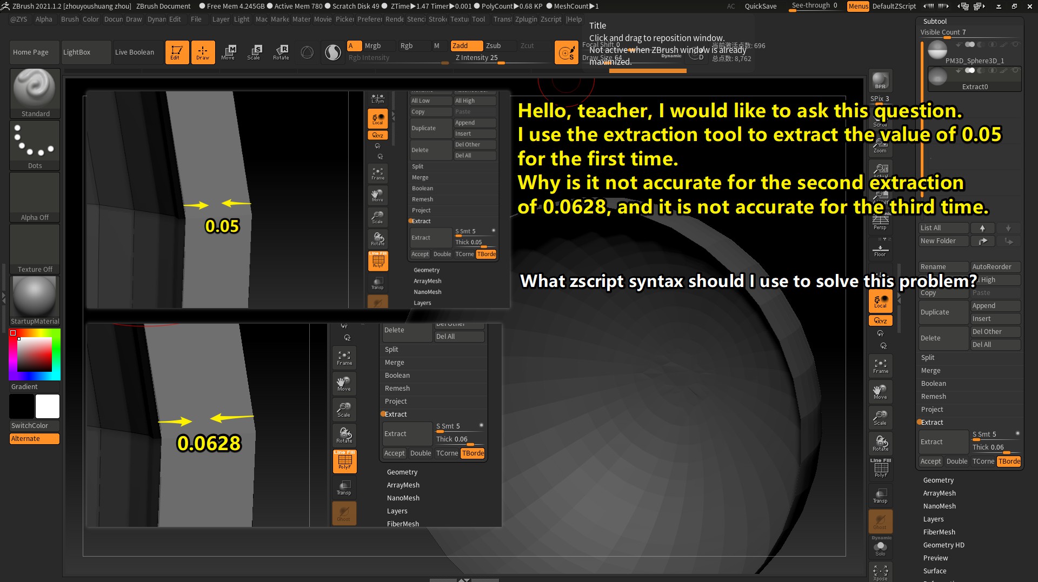Click the BPR render icon
The image size is (1038, 582).
(x=880, y=81)
